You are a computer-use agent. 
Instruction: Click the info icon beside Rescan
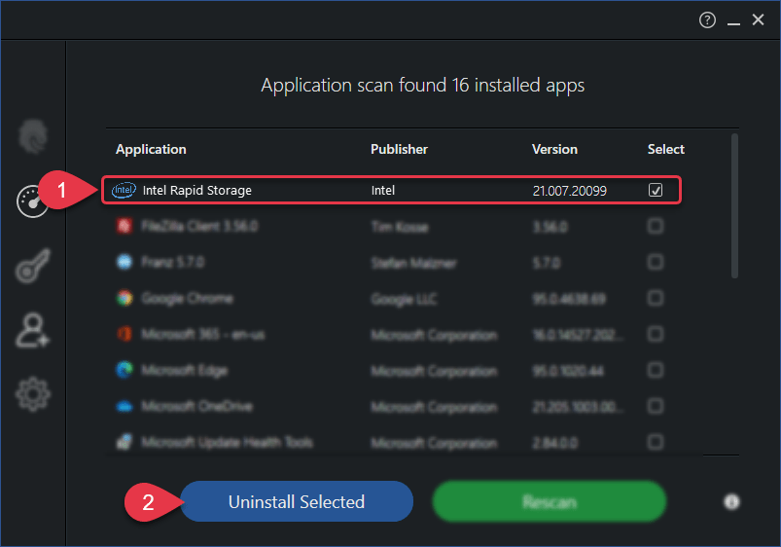tap(731, 501)
